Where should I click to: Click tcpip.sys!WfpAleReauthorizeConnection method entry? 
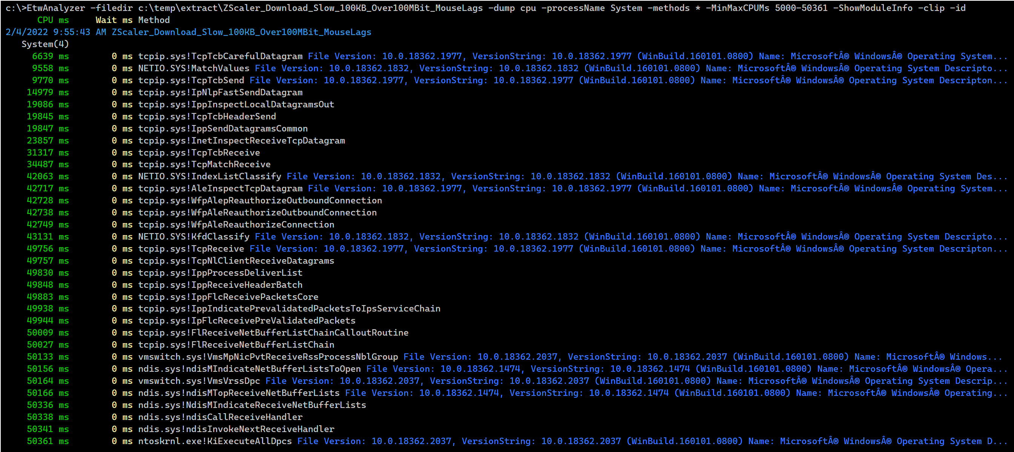click(x=236, y=224)
